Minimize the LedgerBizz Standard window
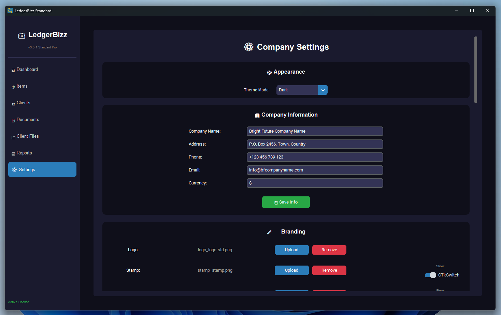The image size is (501, 315). pos(457,11)
